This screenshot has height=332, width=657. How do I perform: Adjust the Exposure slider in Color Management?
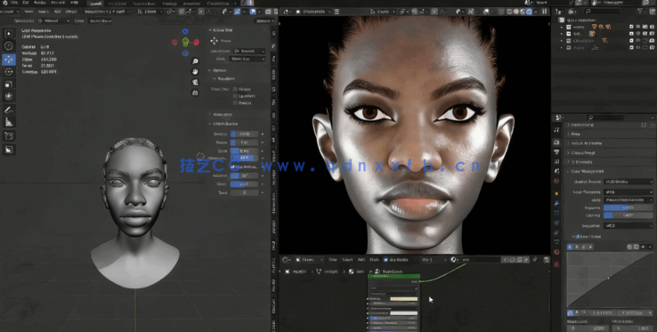[629, 208]
